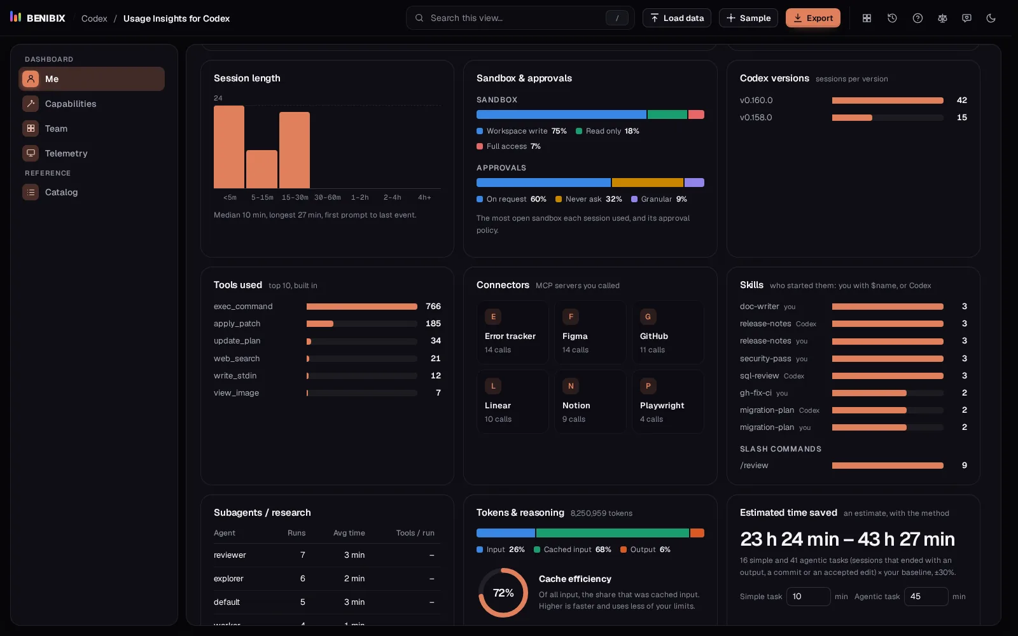Export the usage insights
This screenshot has width=1018, height=636.
(813, 18)
